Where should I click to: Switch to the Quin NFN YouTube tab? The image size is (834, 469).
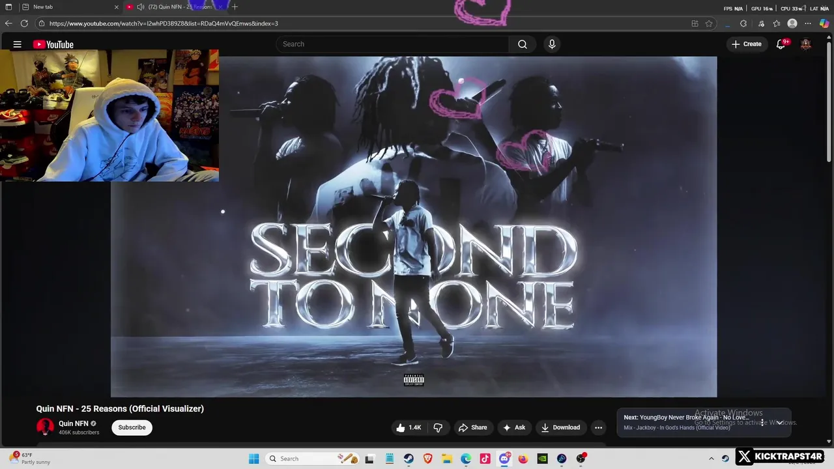click(175, 7)
